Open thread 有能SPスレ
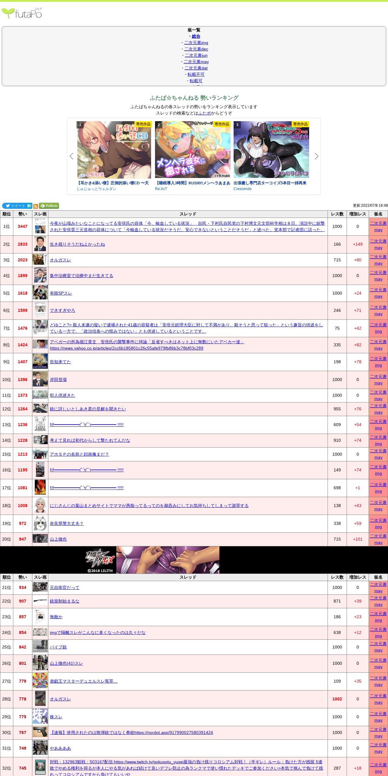388x776 pixels. click(x=61, y=293)
